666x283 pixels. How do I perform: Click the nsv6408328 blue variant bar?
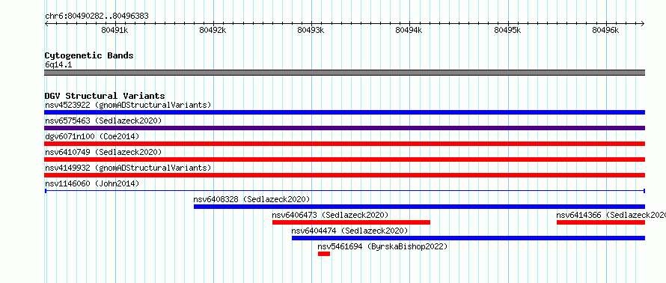pyautogui.click(x=419, y=207)
